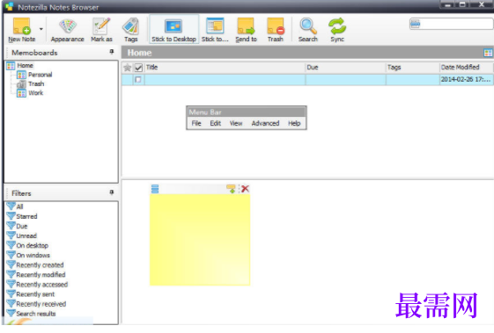This screenshot has width=494, height=333.
Task: Click the toolbar quick search field
Action: 452,24
